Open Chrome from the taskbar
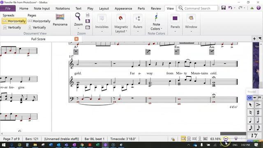Viewport: 263px width, 148px height. pyautogui.click(x=82, y=145)
